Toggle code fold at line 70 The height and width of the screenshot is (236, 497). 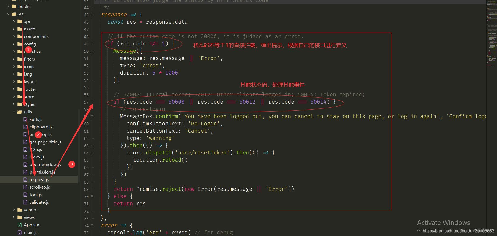(92, 196)
